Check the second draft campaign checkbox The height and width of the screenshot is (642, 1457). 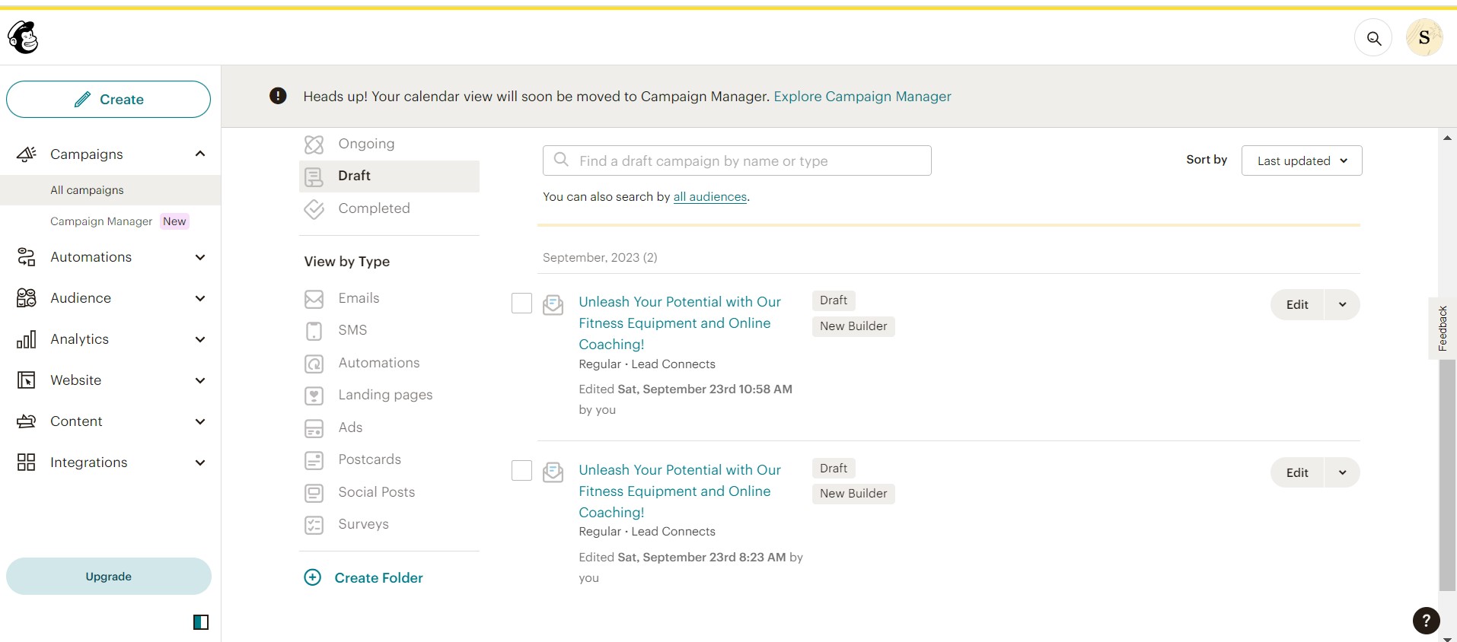click(521, 471)
